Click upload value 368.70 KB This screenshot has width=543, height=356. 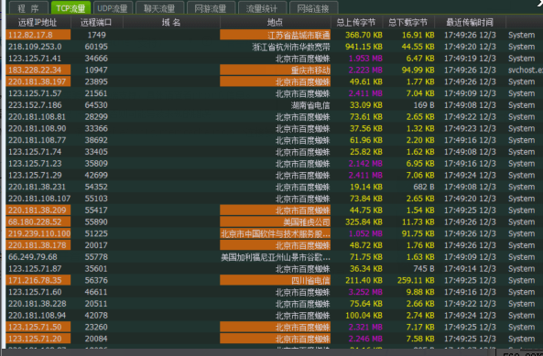coord(364,35)
